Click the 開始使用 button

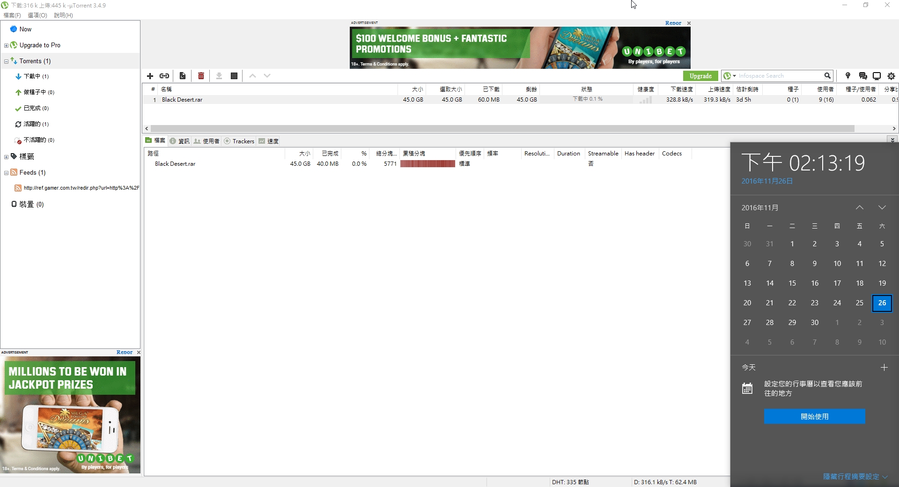point(815,416)
